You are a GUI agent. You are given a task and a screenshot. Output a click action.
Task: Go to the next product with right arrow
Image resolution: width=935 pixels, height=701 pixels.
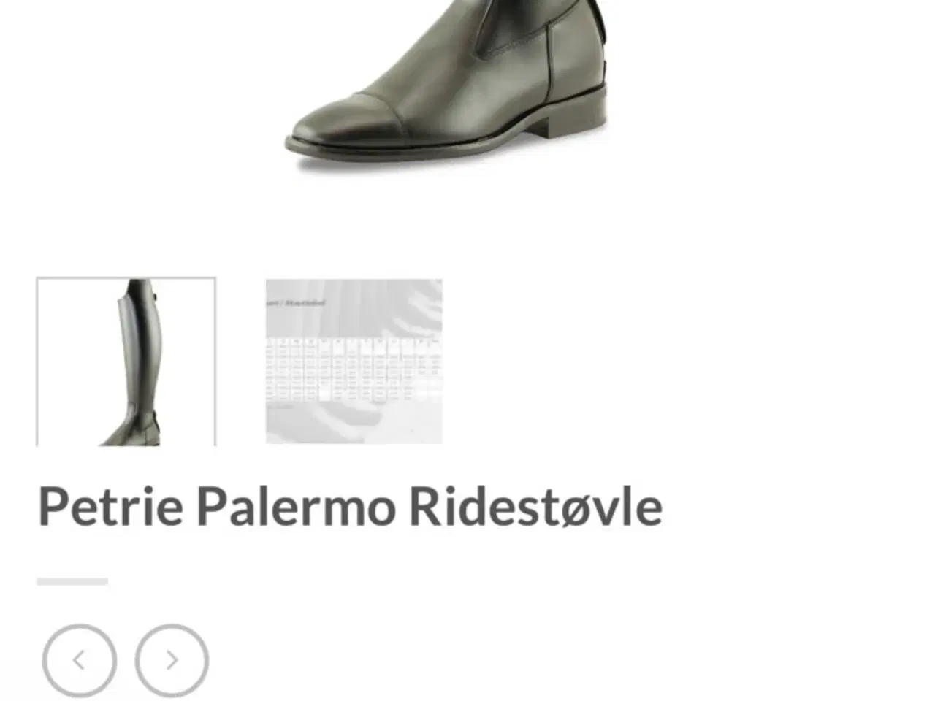tap(172, 660)
